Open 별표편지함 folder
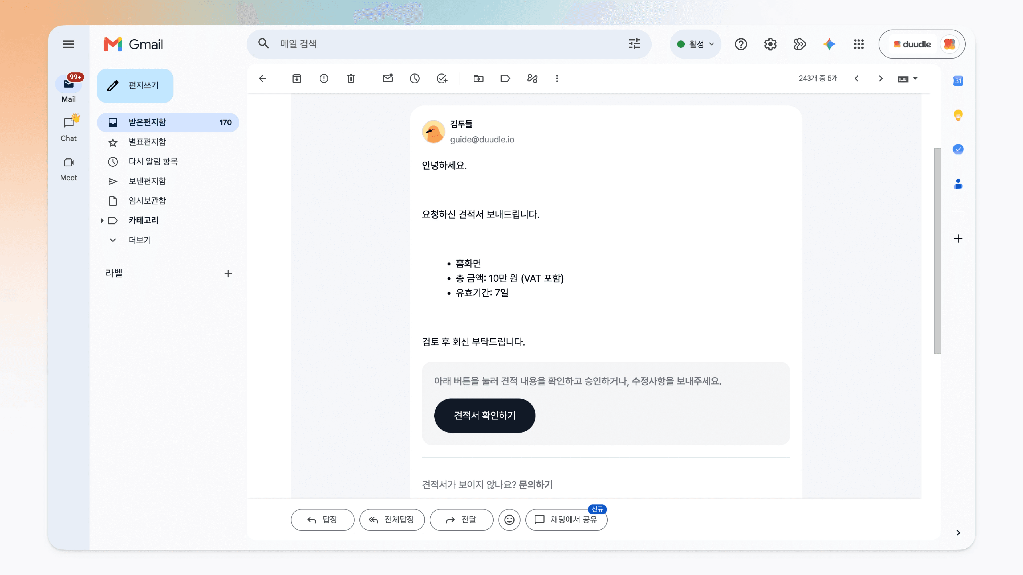Viewport: 1023px width, 575px height. point(168,142)
